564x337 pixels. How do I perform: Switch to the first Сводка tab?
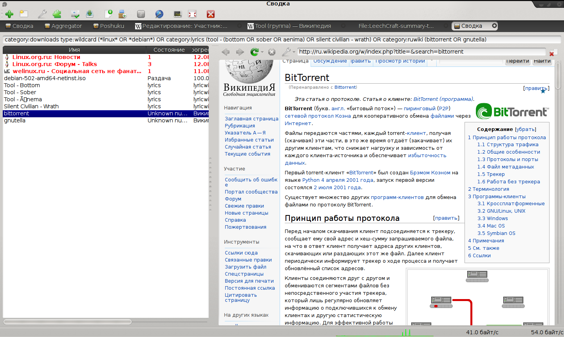point(20,26)
